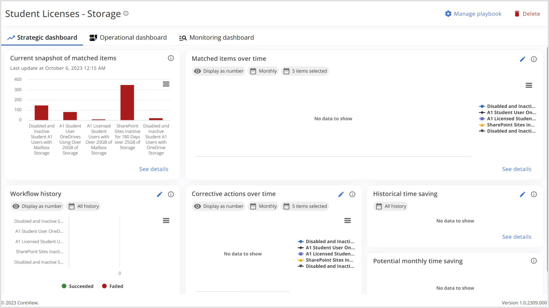Viewport: 549px width, 308px height.
Task: Open the All history selector on Historical time saving
Action: click(x=390, y=206)
